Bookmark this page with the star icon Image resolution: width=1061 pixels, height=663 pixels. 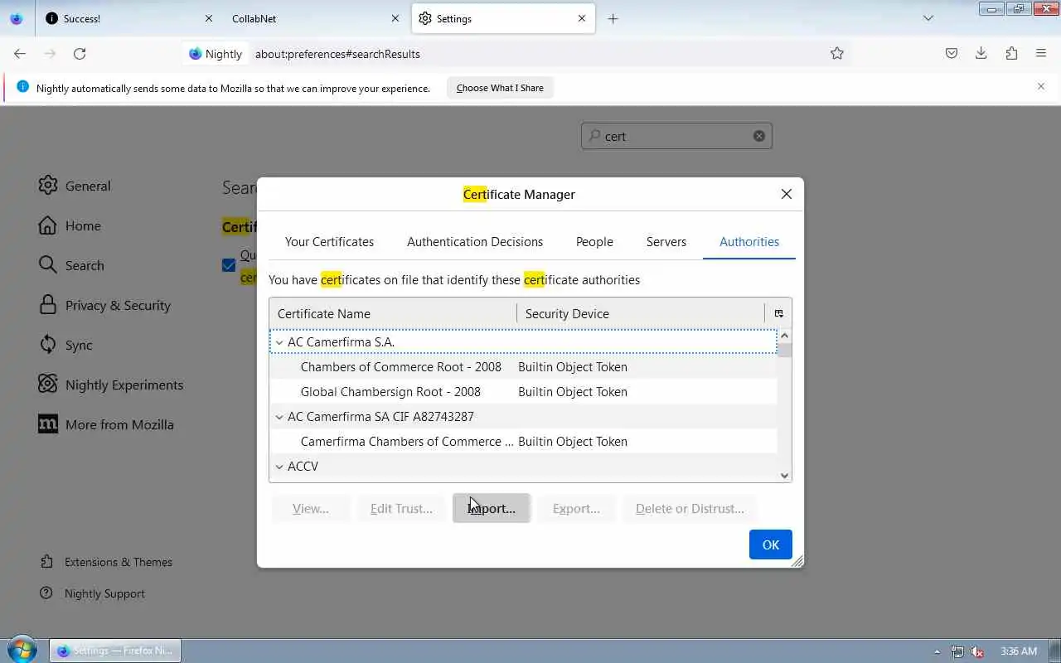(x=837, y=53)
